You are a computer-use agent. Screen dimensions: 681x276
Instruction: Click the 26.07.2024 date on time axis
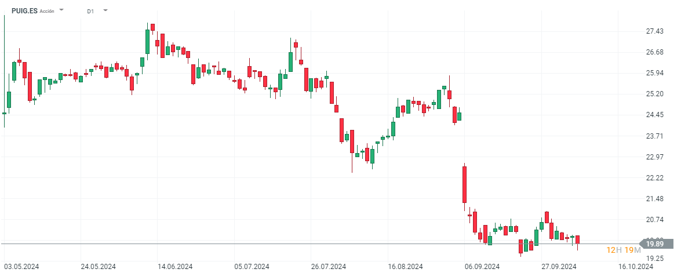point(329,267)
